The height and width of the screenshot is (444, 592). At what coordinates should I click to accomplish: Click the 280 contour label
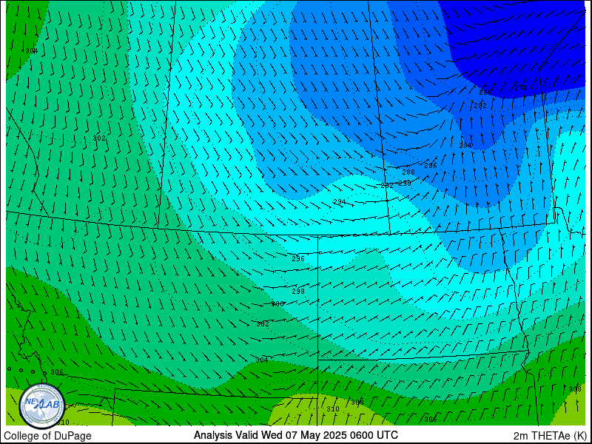point(485,92)
